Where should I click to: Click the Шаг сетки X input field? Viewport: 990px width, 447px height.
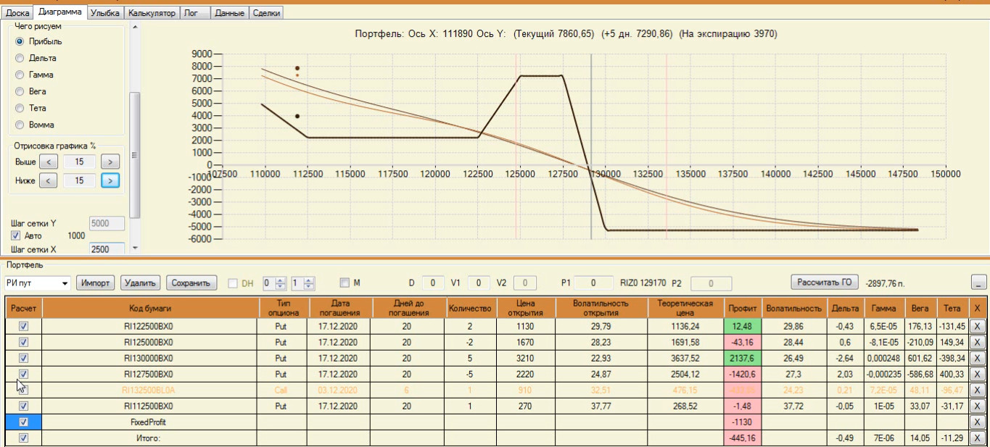107,248
